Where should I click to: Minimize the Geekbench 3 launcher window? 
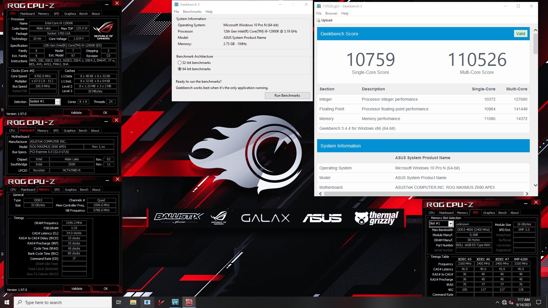[x=280, y=5]
